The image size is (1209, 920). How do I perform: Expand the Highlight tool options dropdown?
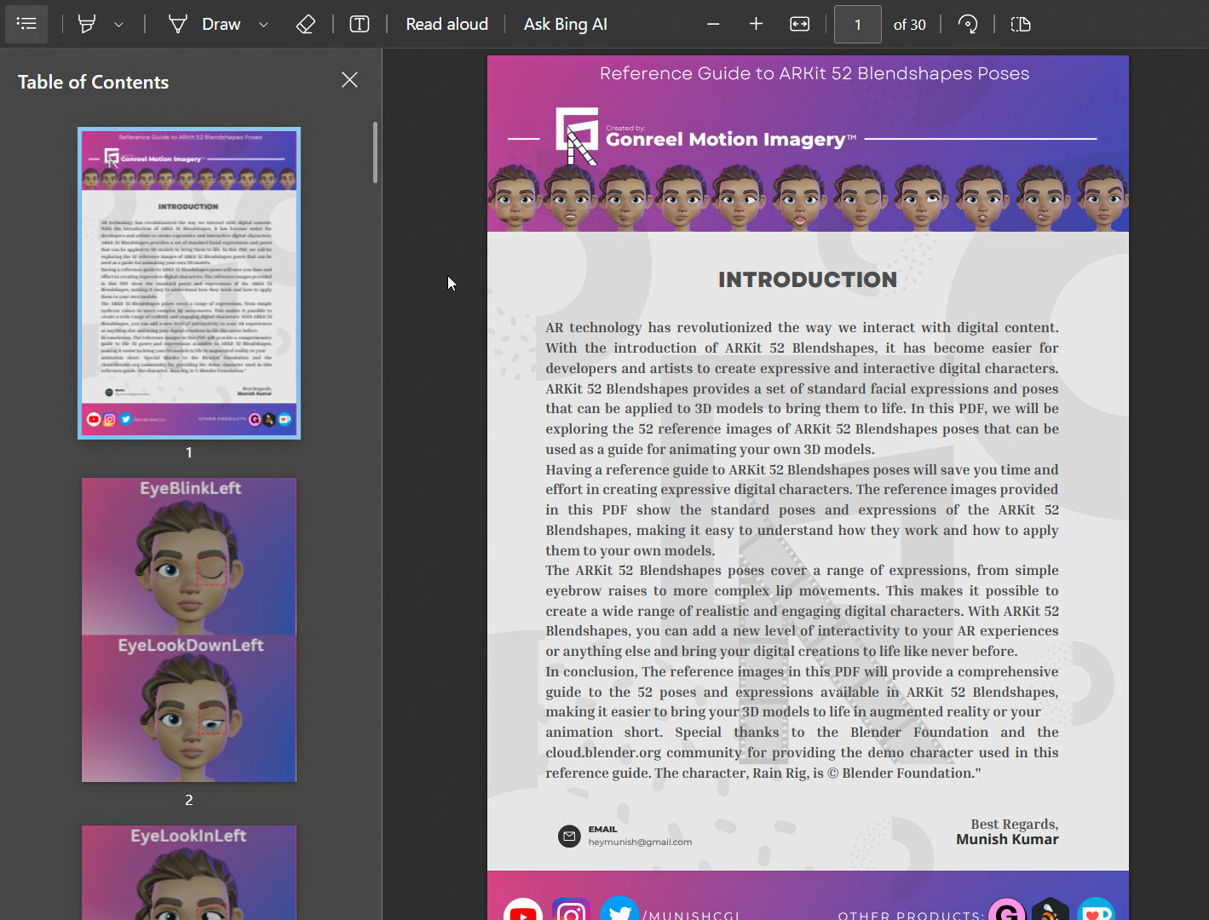[x=119, y=25]
